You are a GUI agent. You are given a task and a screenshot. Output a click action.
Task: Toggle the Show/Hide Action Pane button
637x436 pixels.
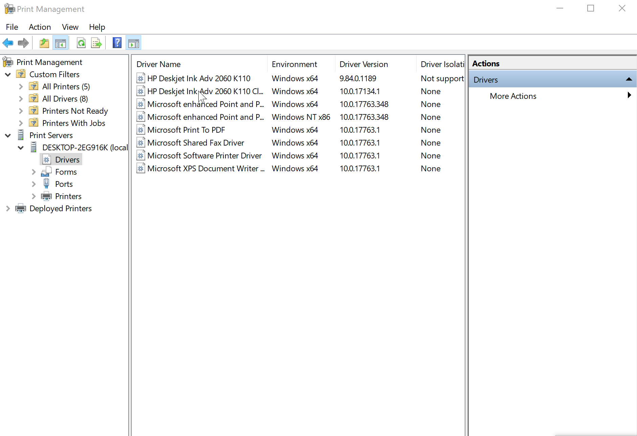(133, 43)
